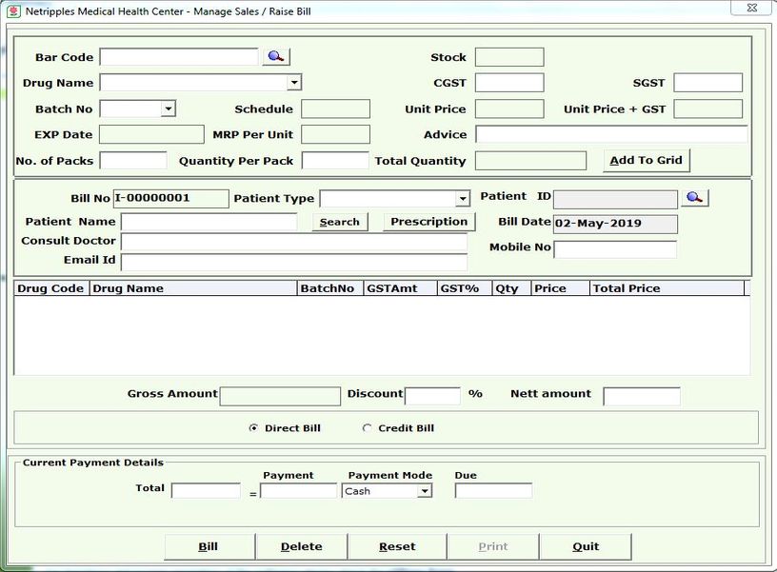Click the Bill Date field 02-May-2019
Image resolution: width=777 pixels, height=572 pixels.
point(615,224)
